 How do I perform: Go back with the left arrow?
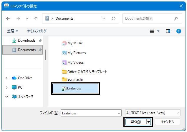click(x=8, y=18)
